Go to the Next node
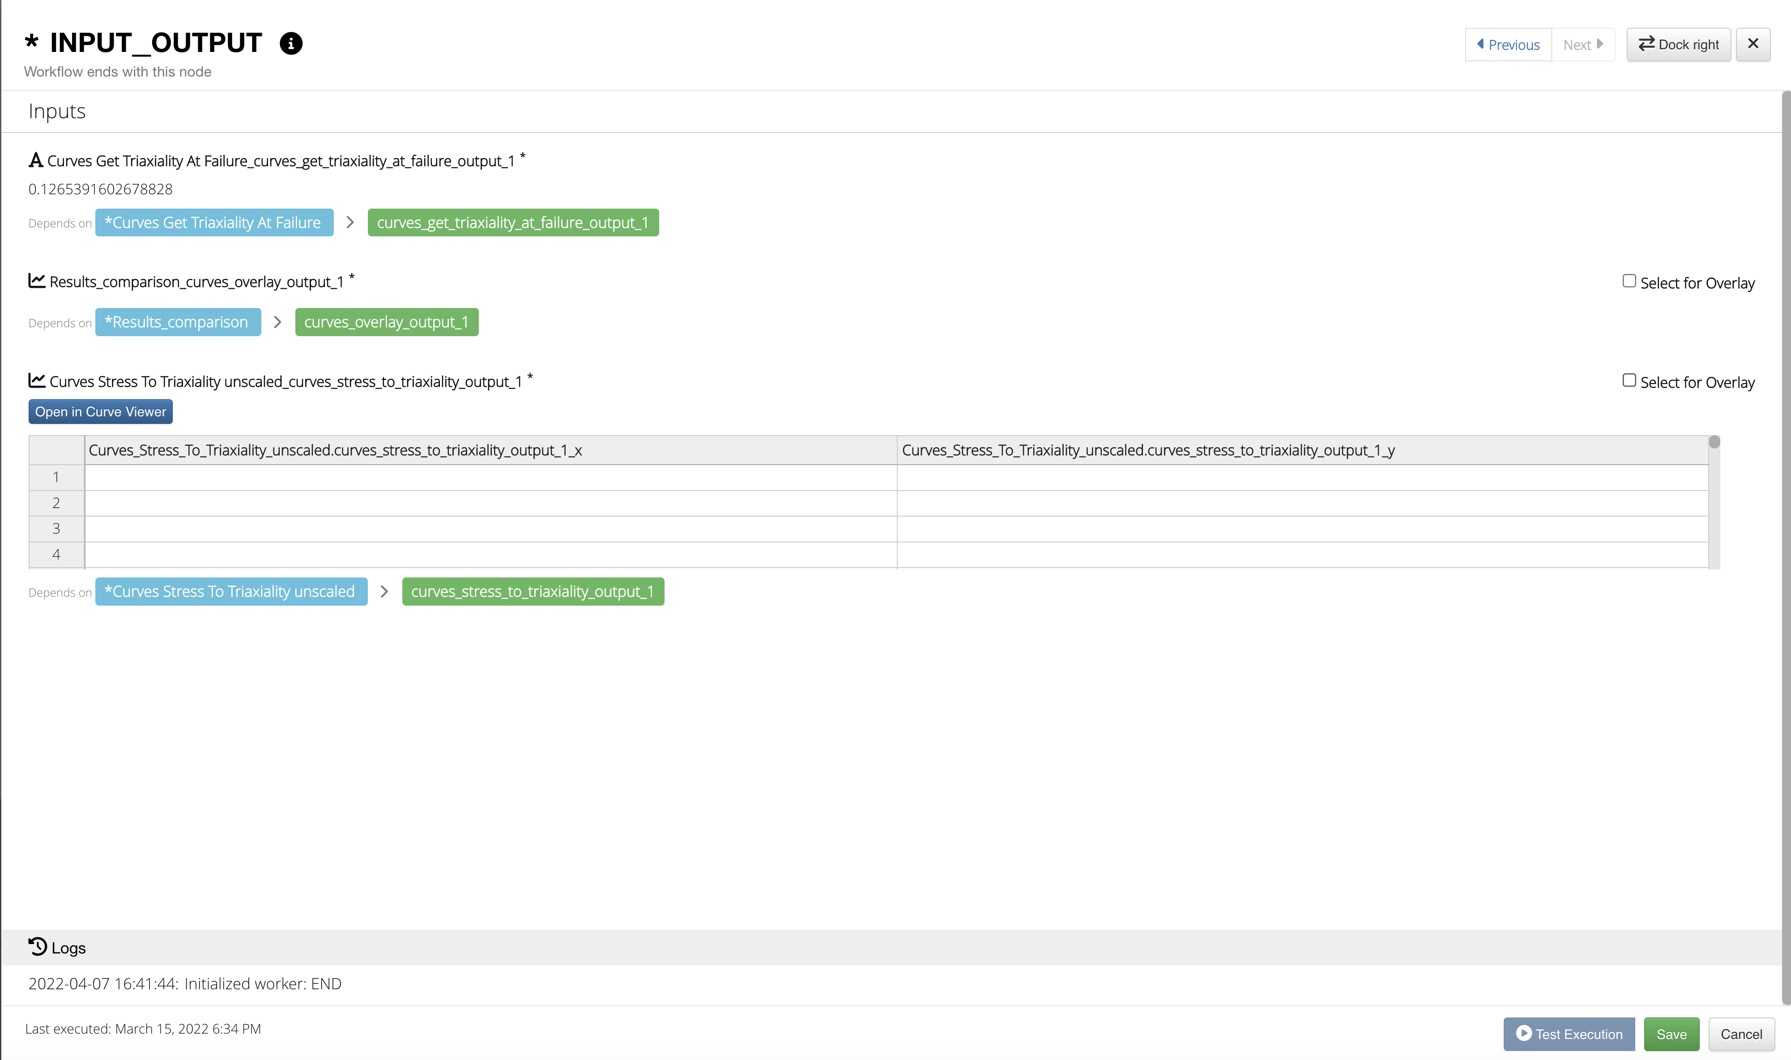 coord(1582,45)
